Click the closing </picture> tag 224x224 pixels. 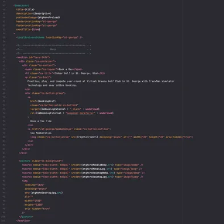26,217
